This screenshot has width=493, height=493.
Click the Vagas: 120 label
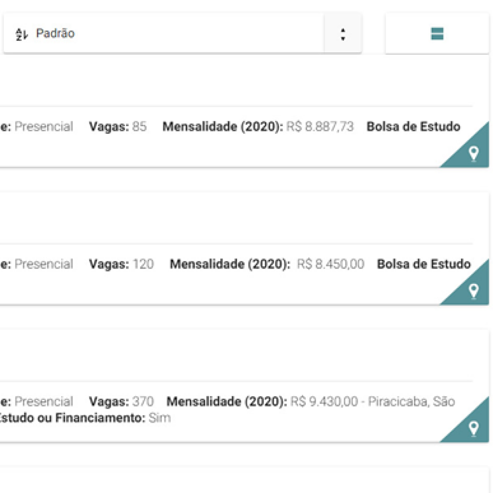(x=121, y=264)
